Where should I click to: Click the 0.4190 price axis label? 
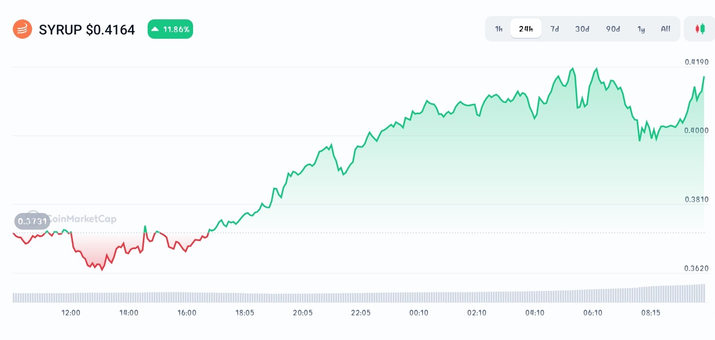(696, 62)
